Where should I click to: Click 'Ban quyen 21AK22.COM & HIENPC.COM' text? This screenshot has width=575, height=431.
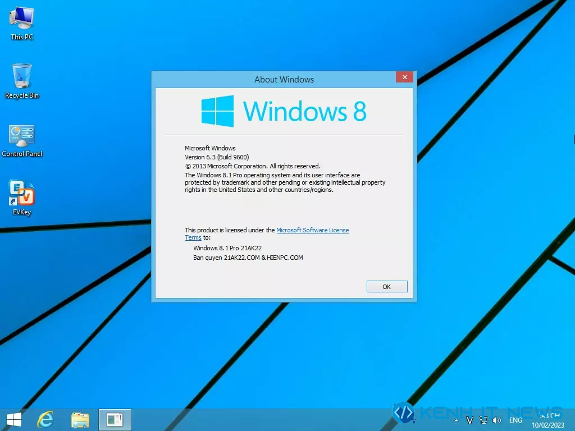(248, 258)
